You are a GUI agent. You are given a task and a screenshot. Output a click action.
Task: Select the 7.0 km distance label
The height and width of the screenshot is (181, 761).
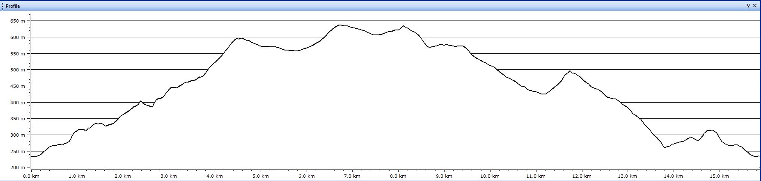tap(352, 176)
